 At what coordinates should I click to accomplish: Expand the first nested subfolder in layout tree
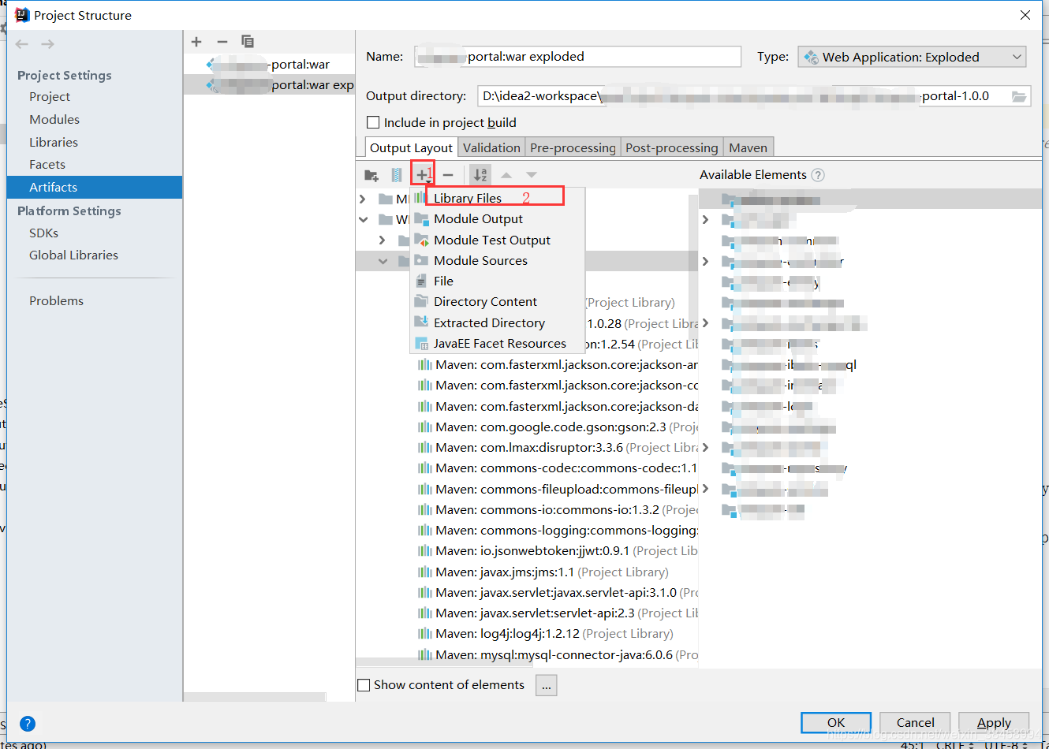tap(383, 240)
